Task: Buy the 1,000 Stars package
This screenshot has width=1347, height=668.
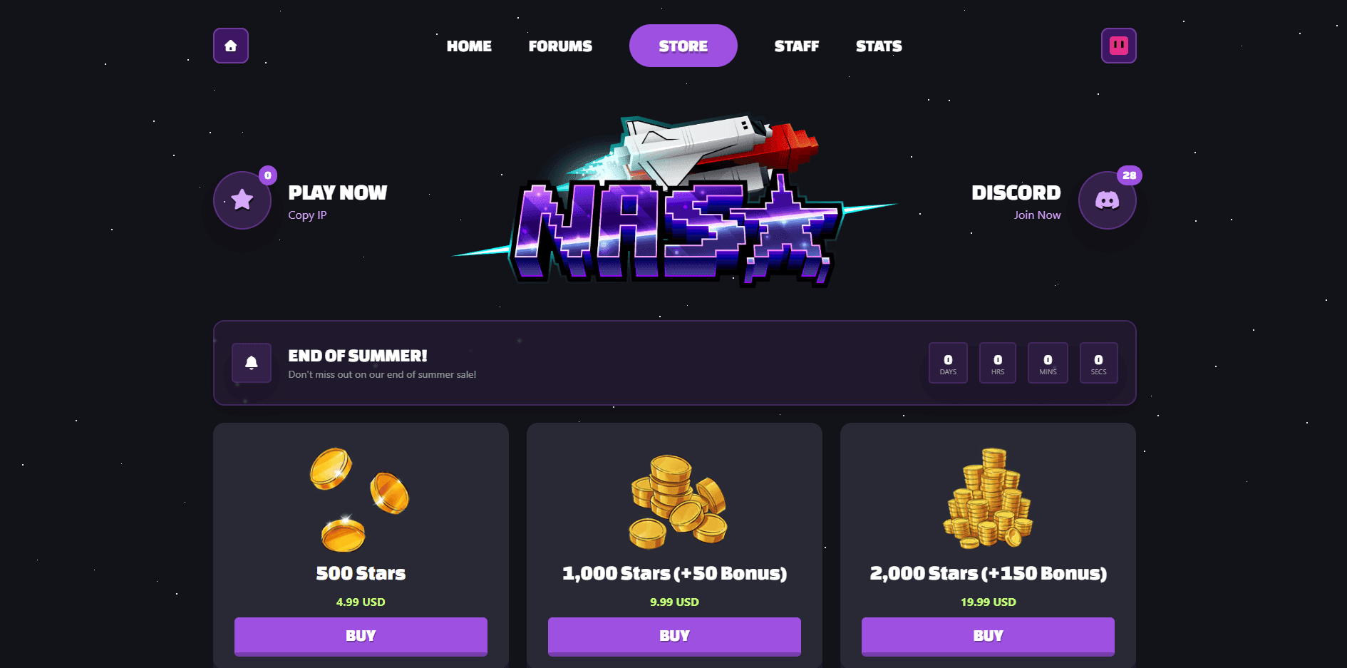Action: point(674,636)
